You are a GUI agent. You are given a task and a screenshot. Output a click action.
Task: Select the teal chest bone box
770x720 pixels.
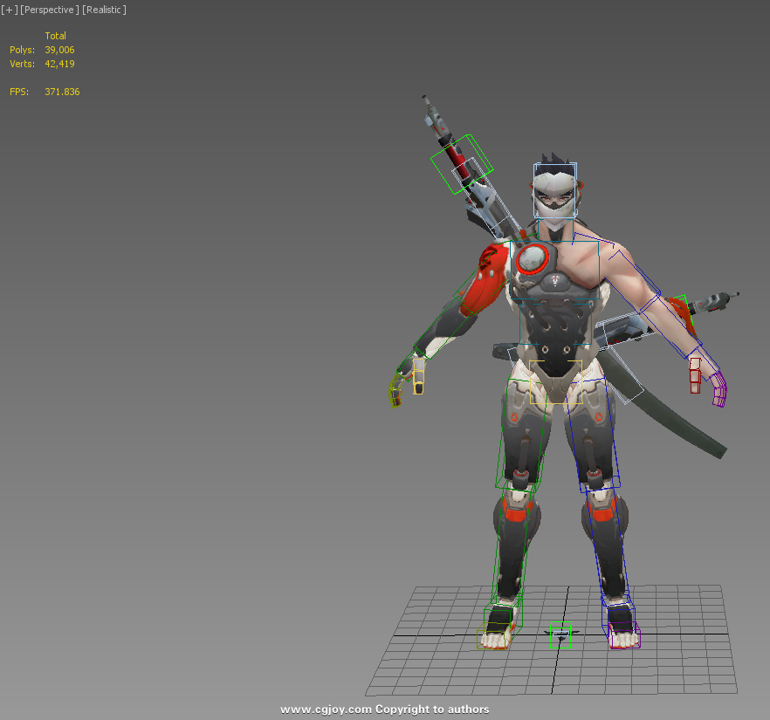(x=555, y=270)
